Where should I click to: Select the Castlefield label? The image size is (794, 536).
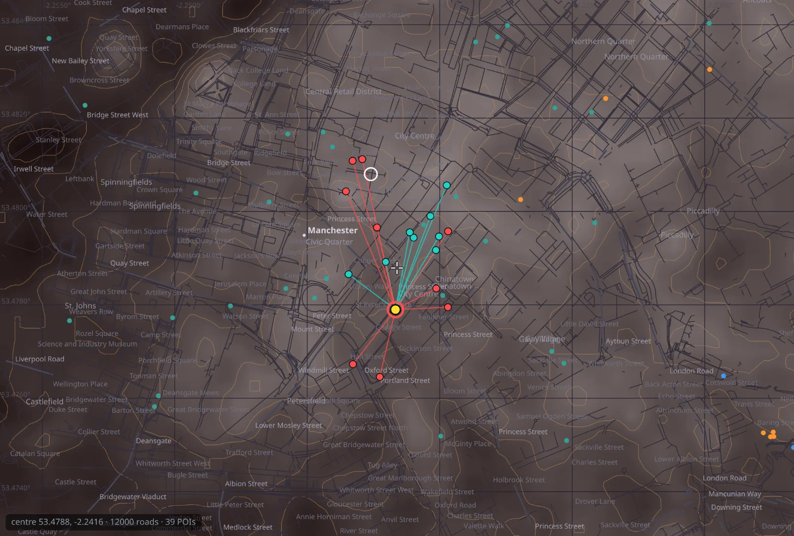[x=44, y=402]
